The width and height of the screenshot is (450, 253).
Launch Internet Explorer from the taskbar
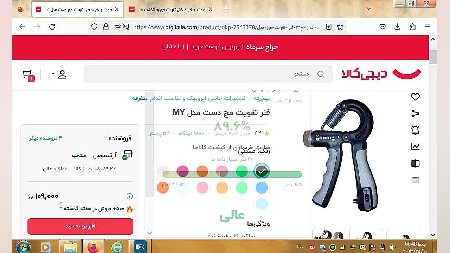[117, 247]
